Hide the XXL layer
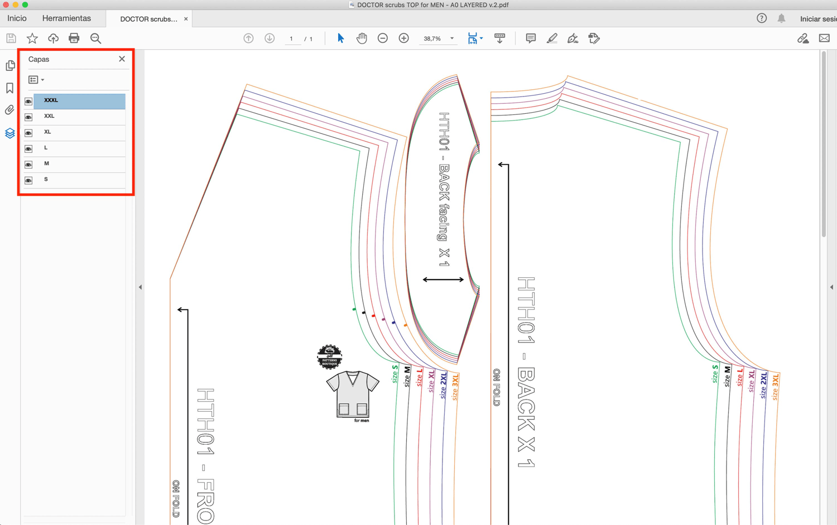The image size is (837, 525). (x=28, y=117)
